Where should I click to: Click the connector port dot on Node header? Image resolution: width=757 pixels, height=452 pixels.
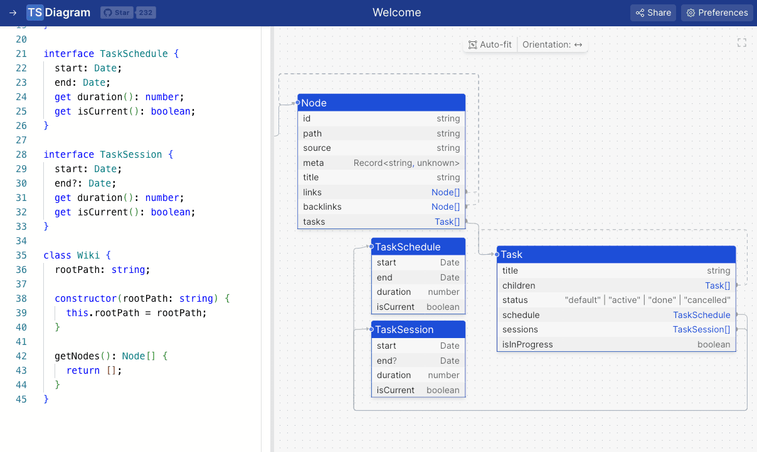tap(299, 103)
